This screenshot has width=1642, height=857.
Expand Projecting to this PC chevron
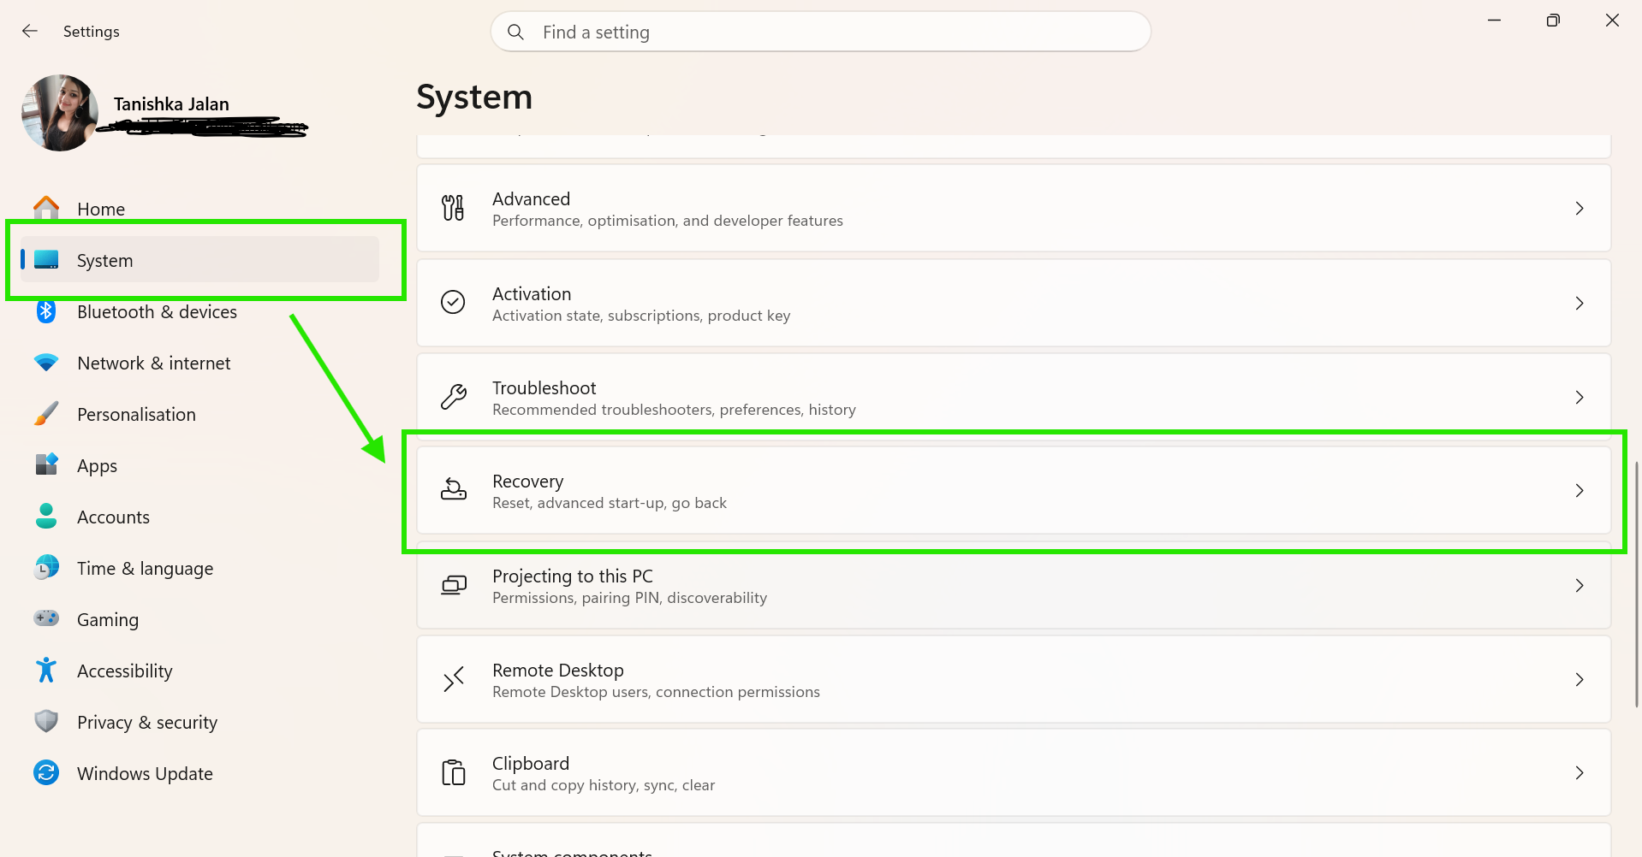point(1580,586)
